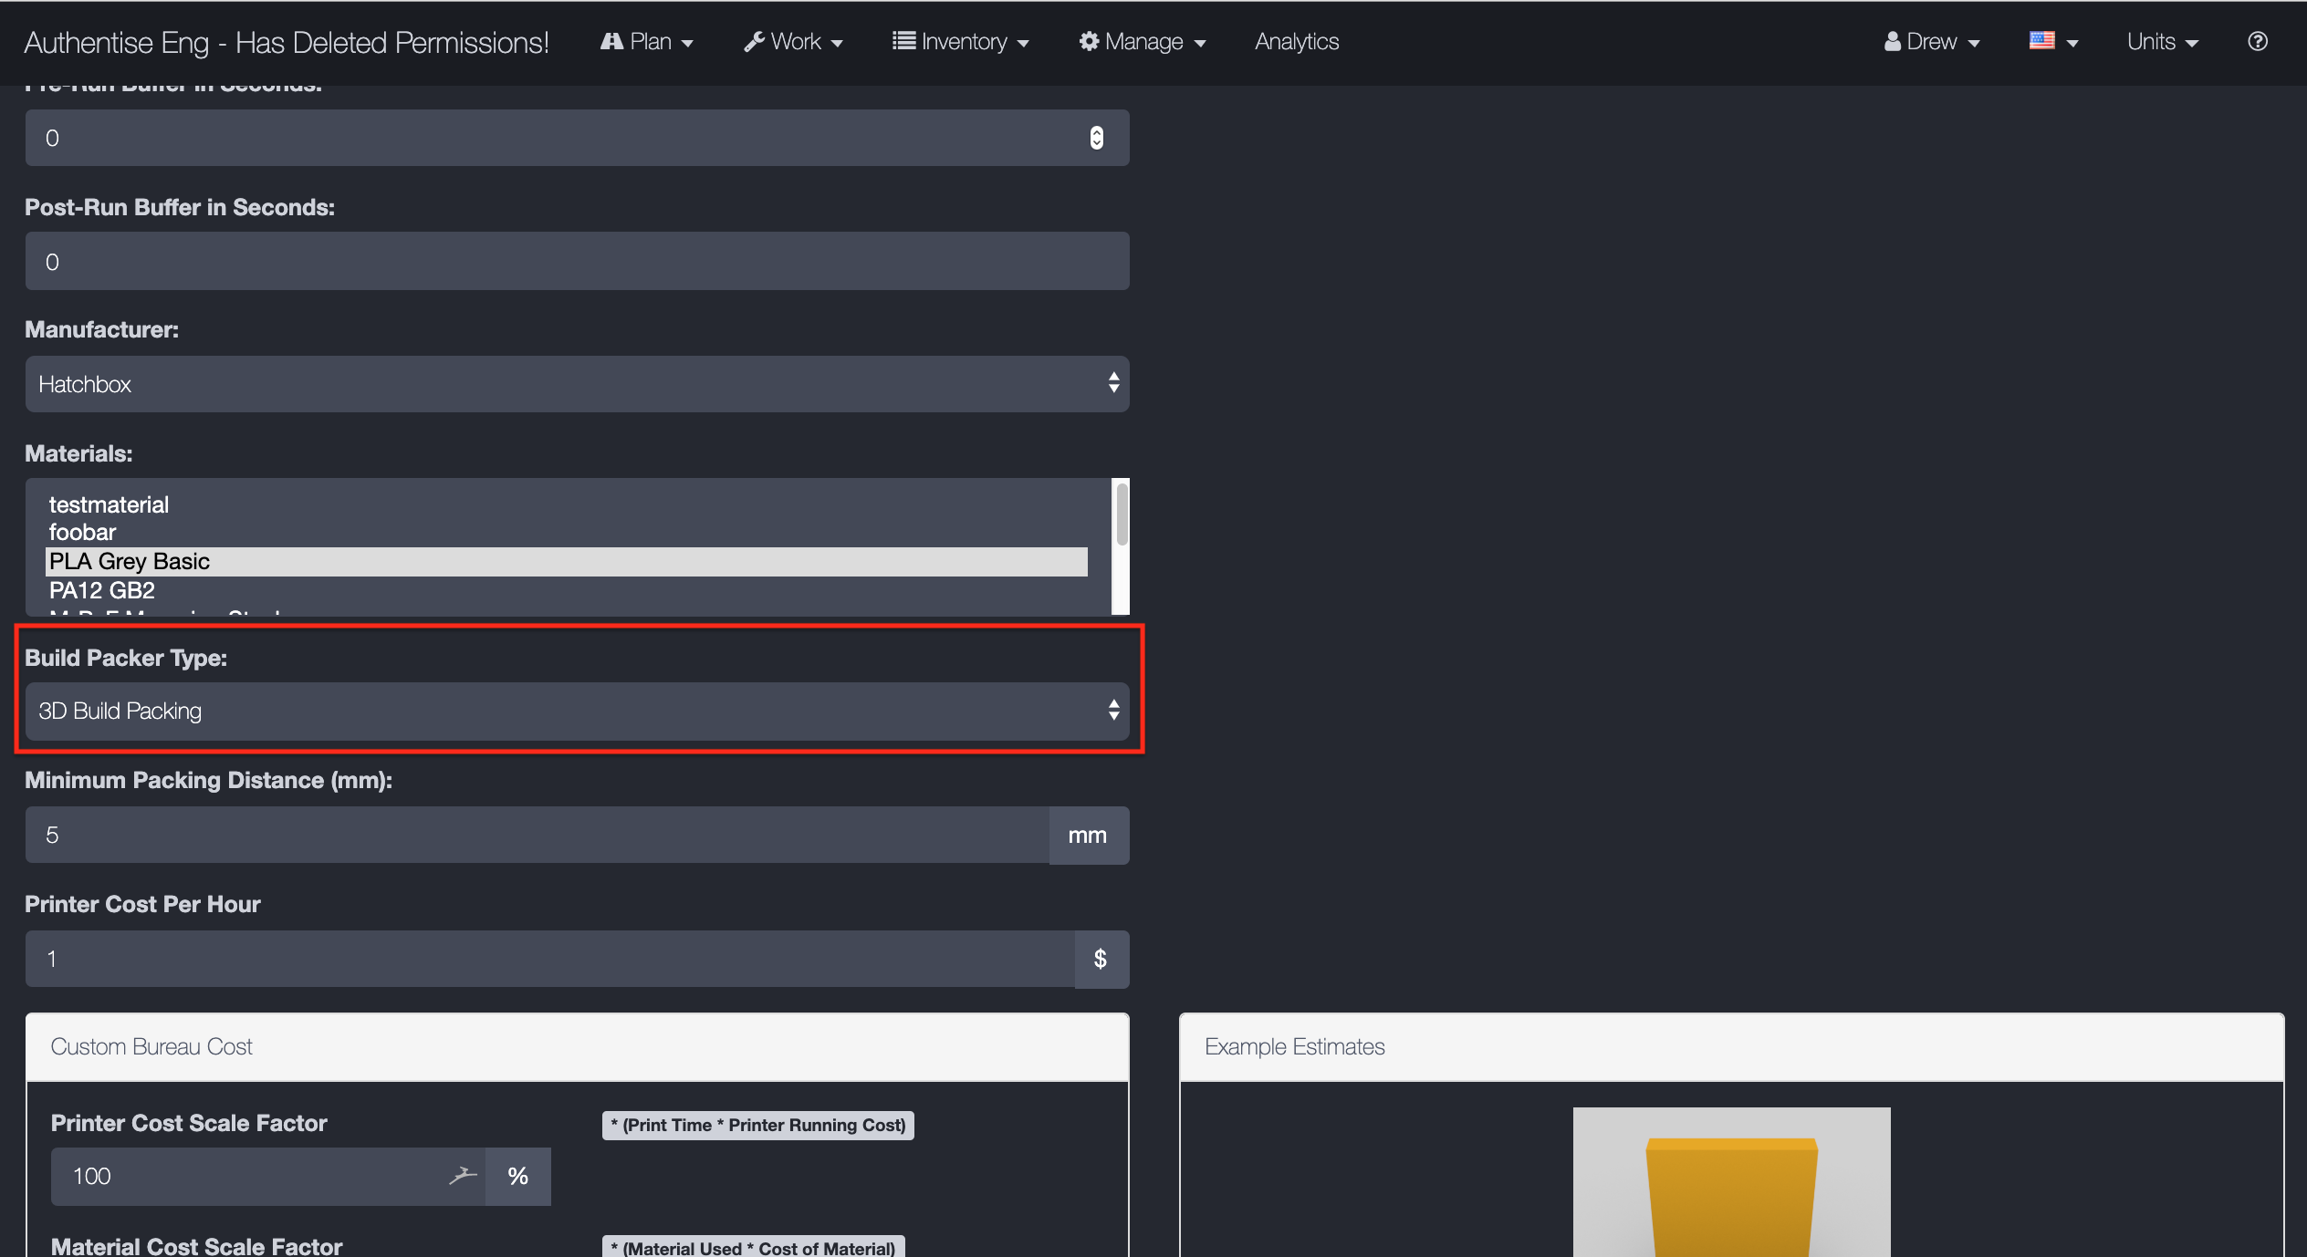2307x1257 pixels.
Task: Open the Manufacturer Hatchbox dropdown
Action: [577, 384]
